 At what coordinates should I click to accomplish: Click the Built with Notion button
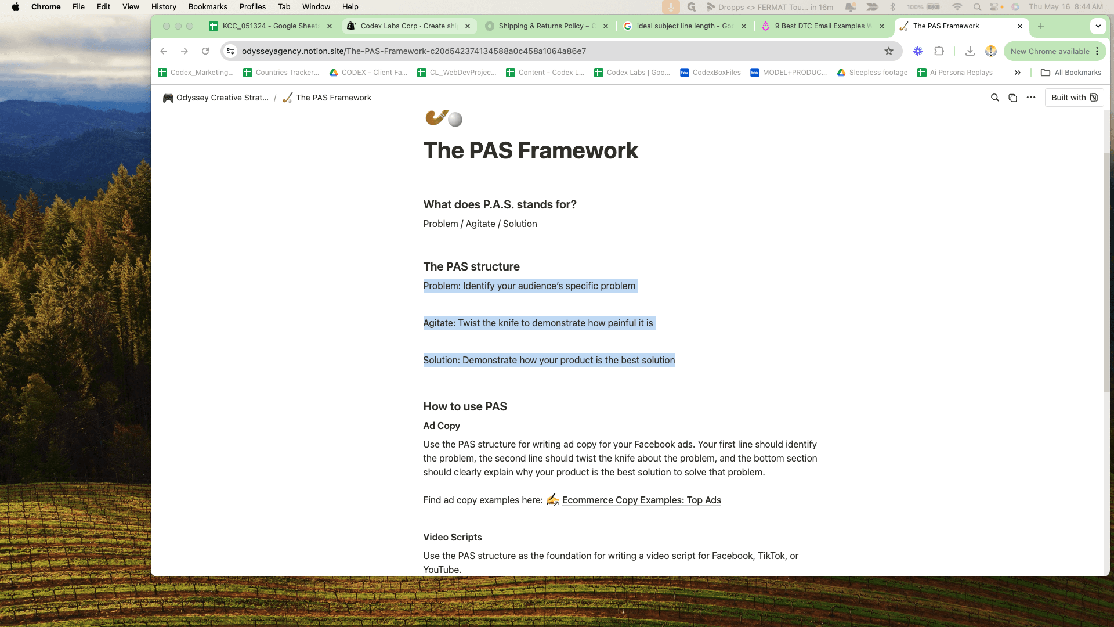tap(1074, 98)
